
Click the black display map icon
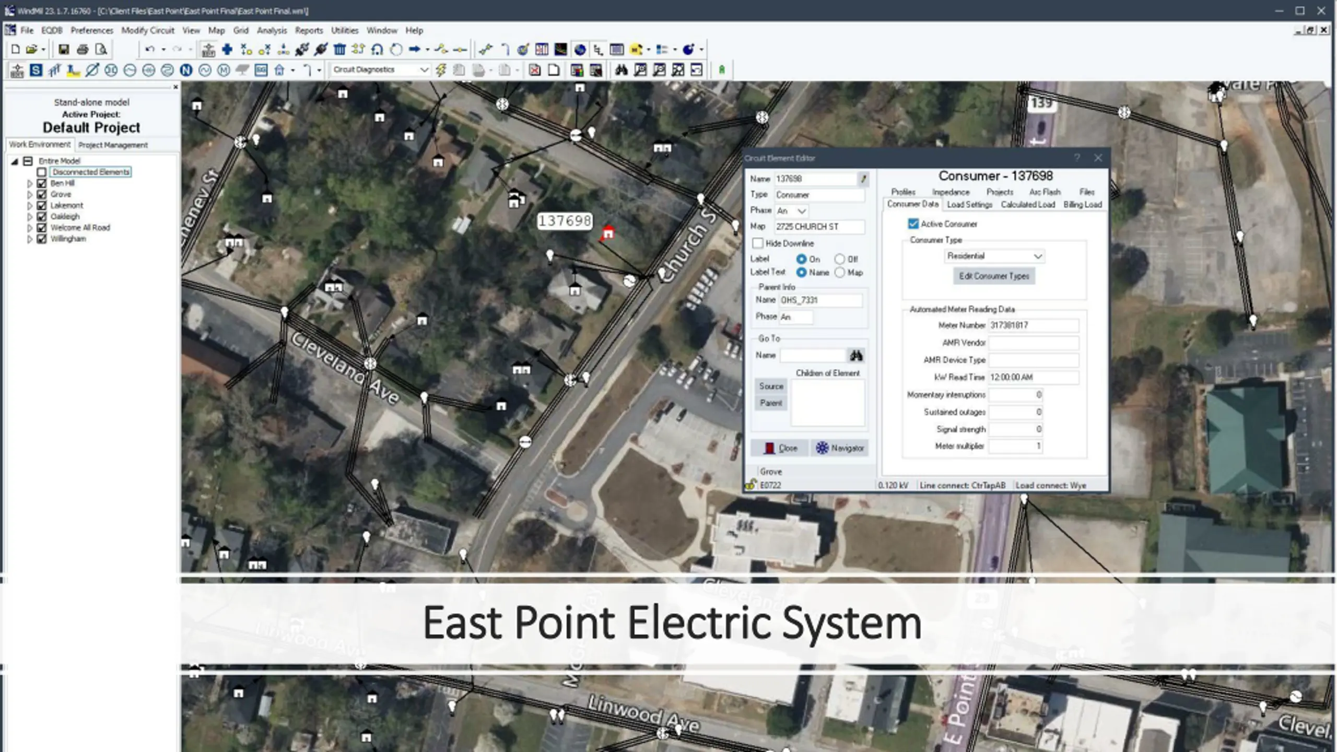(x=560, y=50)
